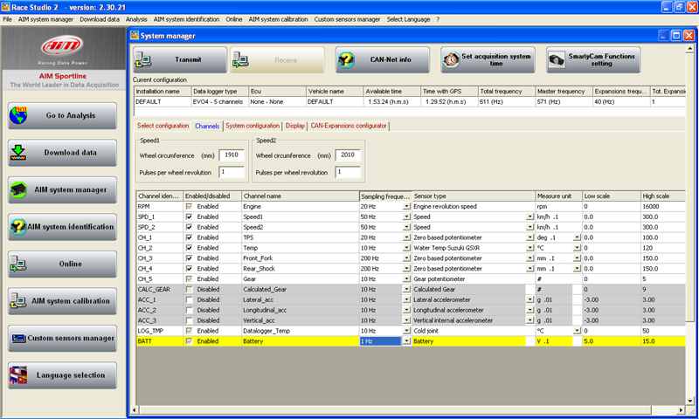Switch to the System configuration tab
This screenshot has height=419, width=699.
pos(253,126)
